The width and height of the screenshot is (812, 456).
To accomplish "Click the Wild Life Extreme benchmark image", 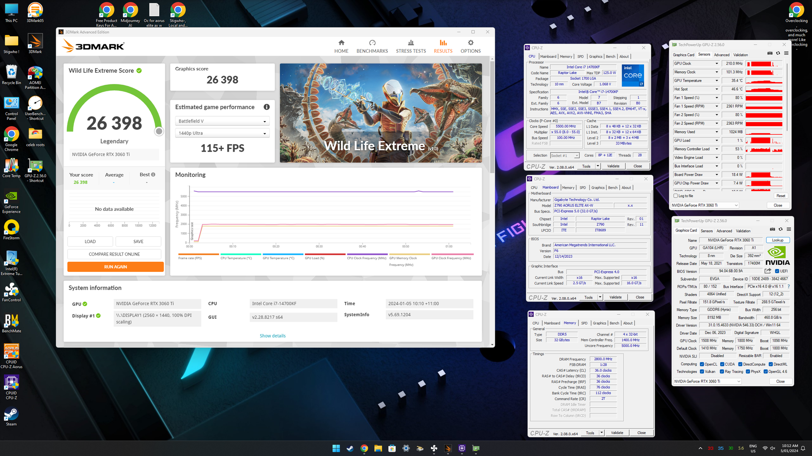I will pos(381,113).
